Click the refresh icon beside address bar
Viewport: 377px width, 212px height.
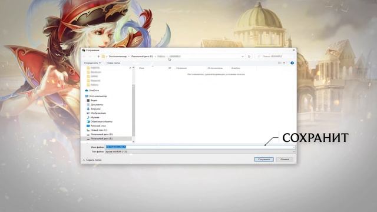[249, 57]
